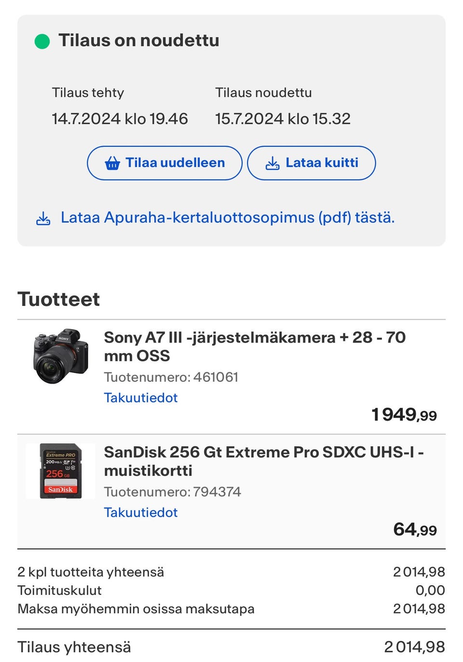
Task: Open Takuutiedot for the Sony camera
Action: [141, 398]
